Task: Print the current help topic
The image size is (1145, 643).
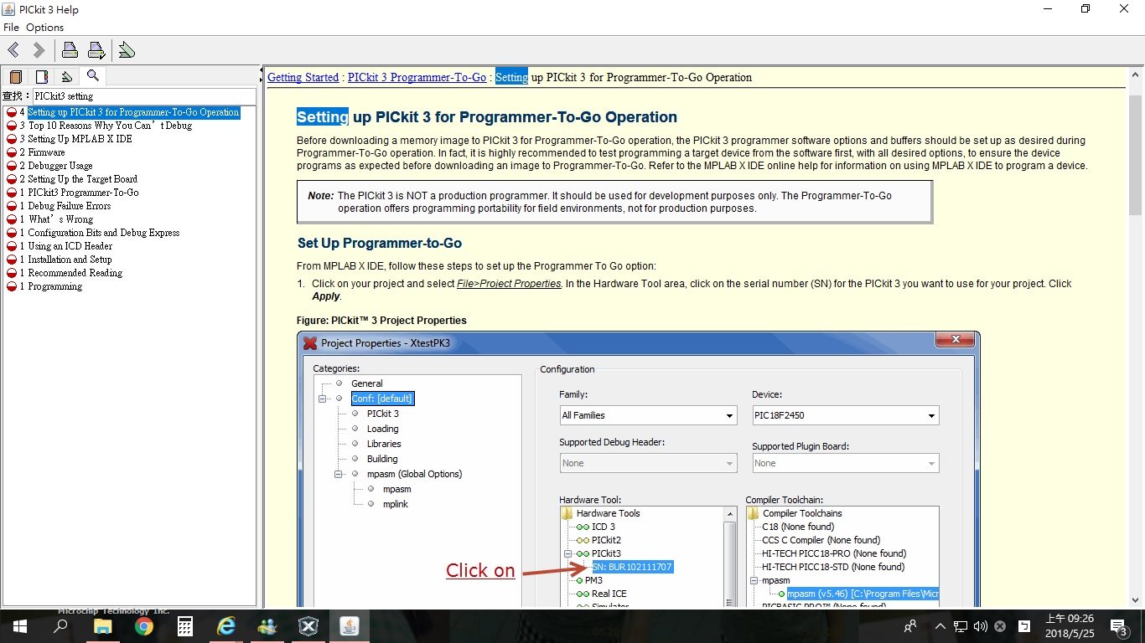Action: (x=70, y=50)
